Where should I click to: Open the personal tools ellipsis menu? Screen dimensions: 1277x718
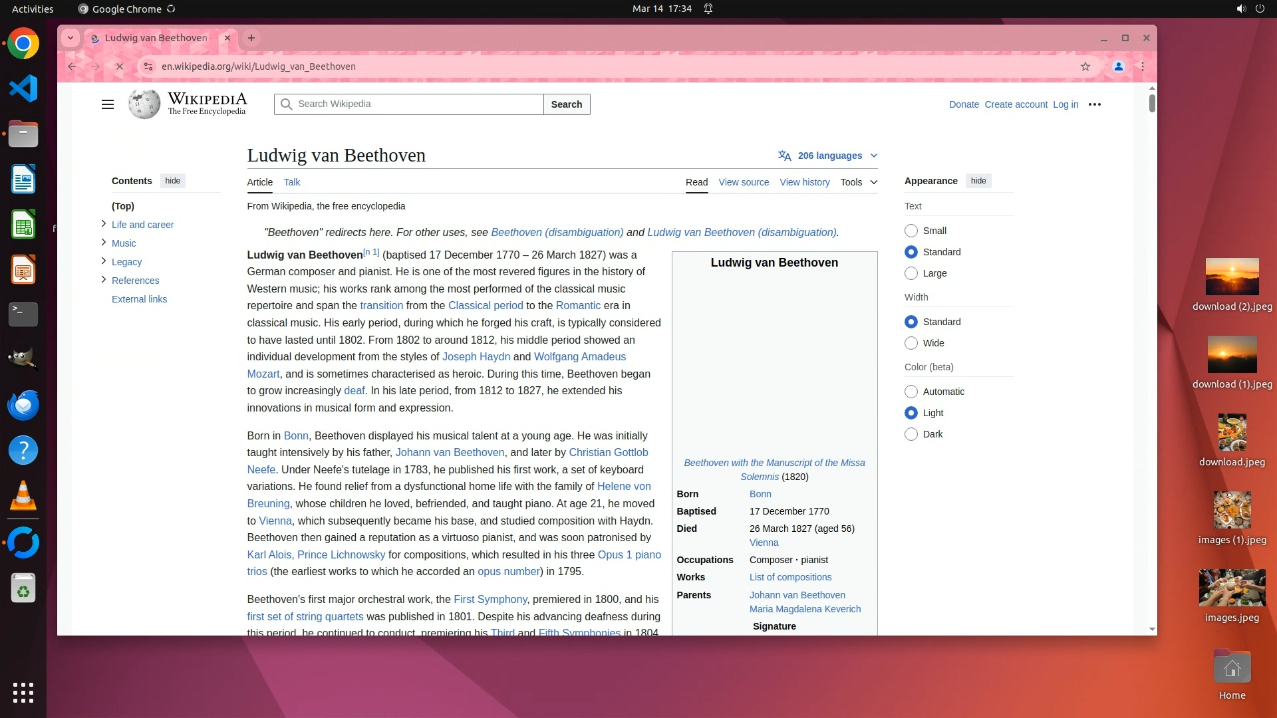coord(1095,104)
